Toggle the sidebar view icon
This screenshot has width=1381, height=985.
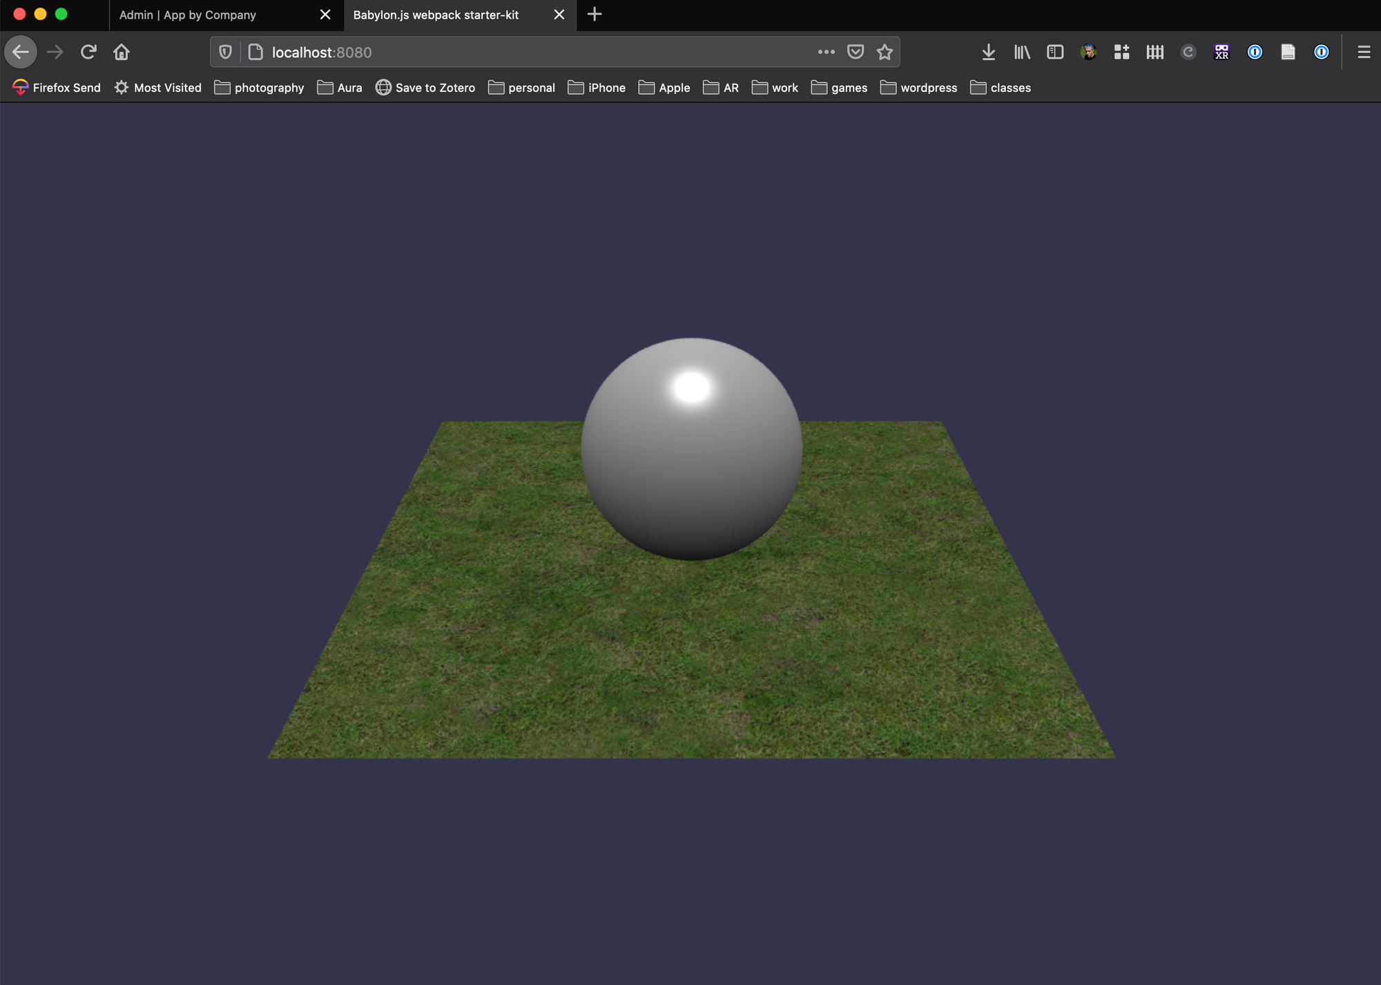(x=1054, y=52)
